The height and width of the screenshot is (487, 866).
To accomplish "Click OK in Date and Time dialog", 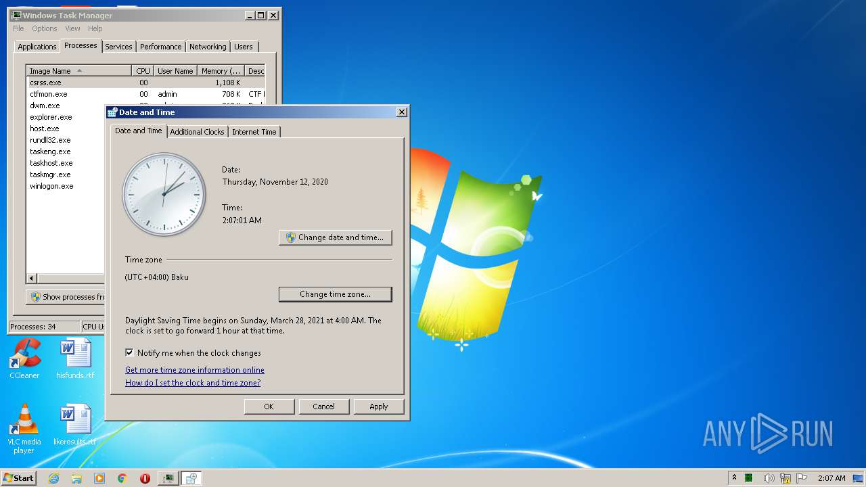I will [x=269, y=407].
